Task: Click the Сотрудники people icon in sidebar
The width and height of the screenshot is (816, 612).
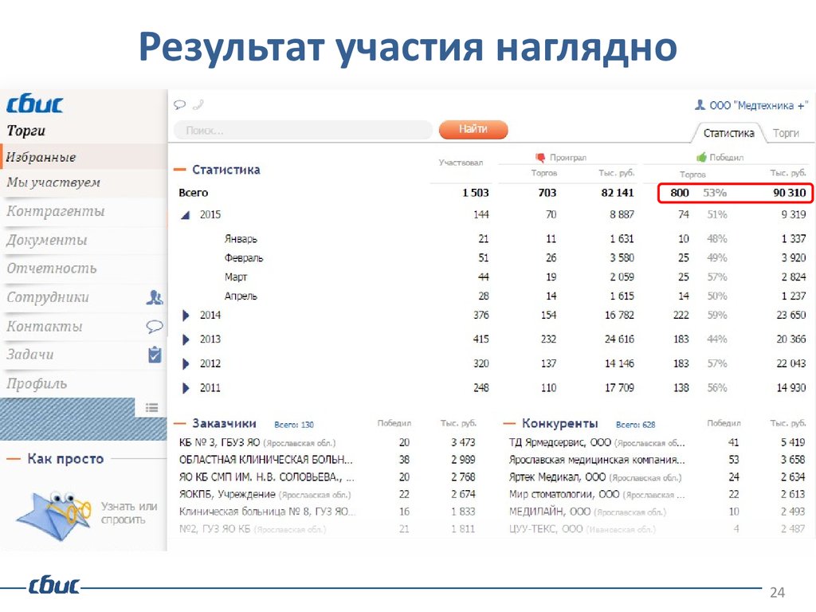Action: 155,298
